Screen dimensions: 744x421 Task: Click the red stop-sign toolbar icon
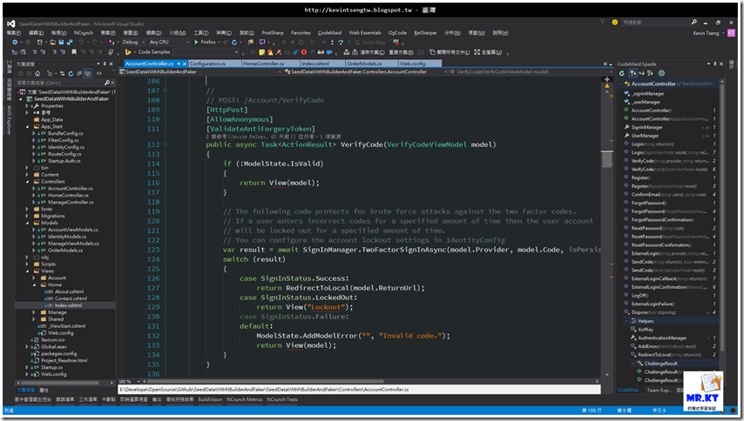pyautogui.click(x=304, y=52)
